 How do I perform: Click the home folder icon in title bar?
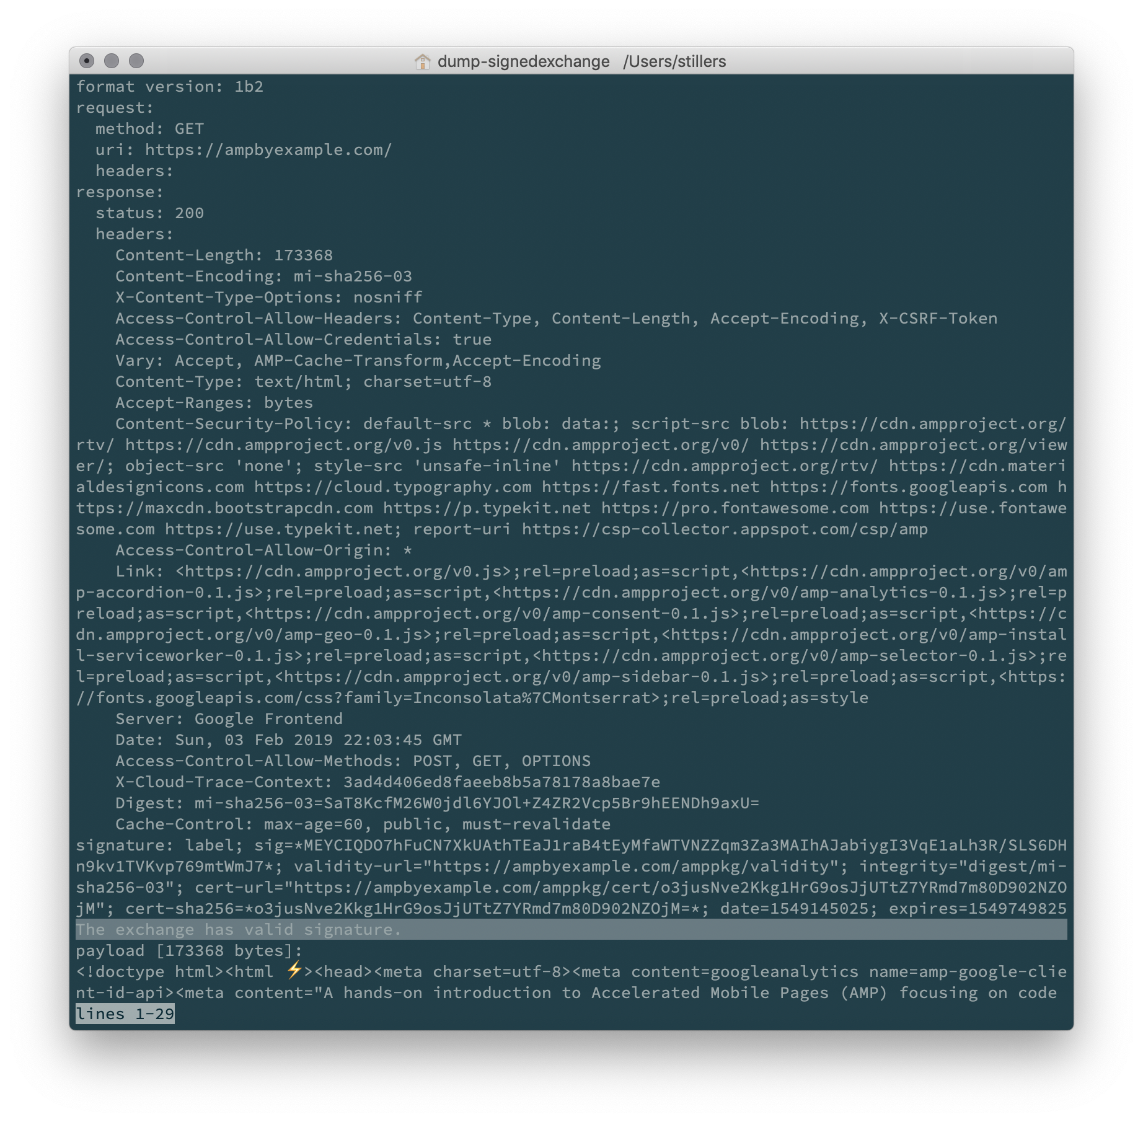tap(424, 61)
